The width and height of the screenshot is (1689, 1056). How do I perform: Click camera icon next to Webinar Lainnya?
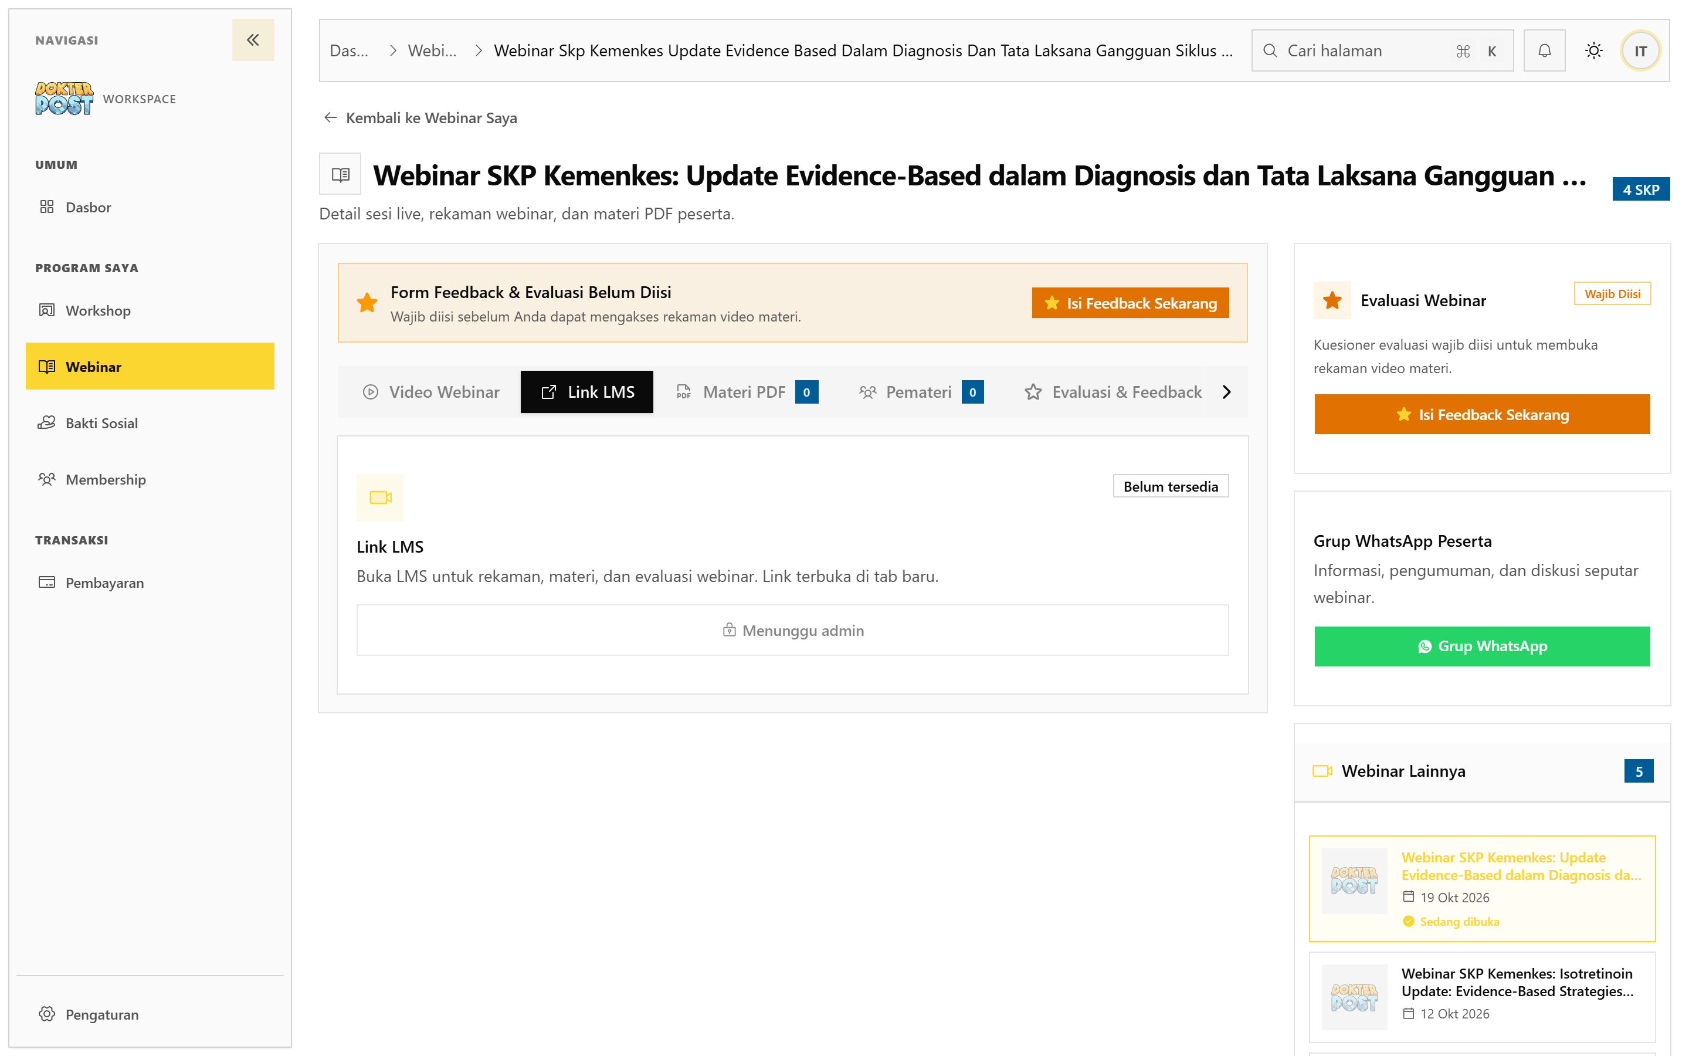1322,770
